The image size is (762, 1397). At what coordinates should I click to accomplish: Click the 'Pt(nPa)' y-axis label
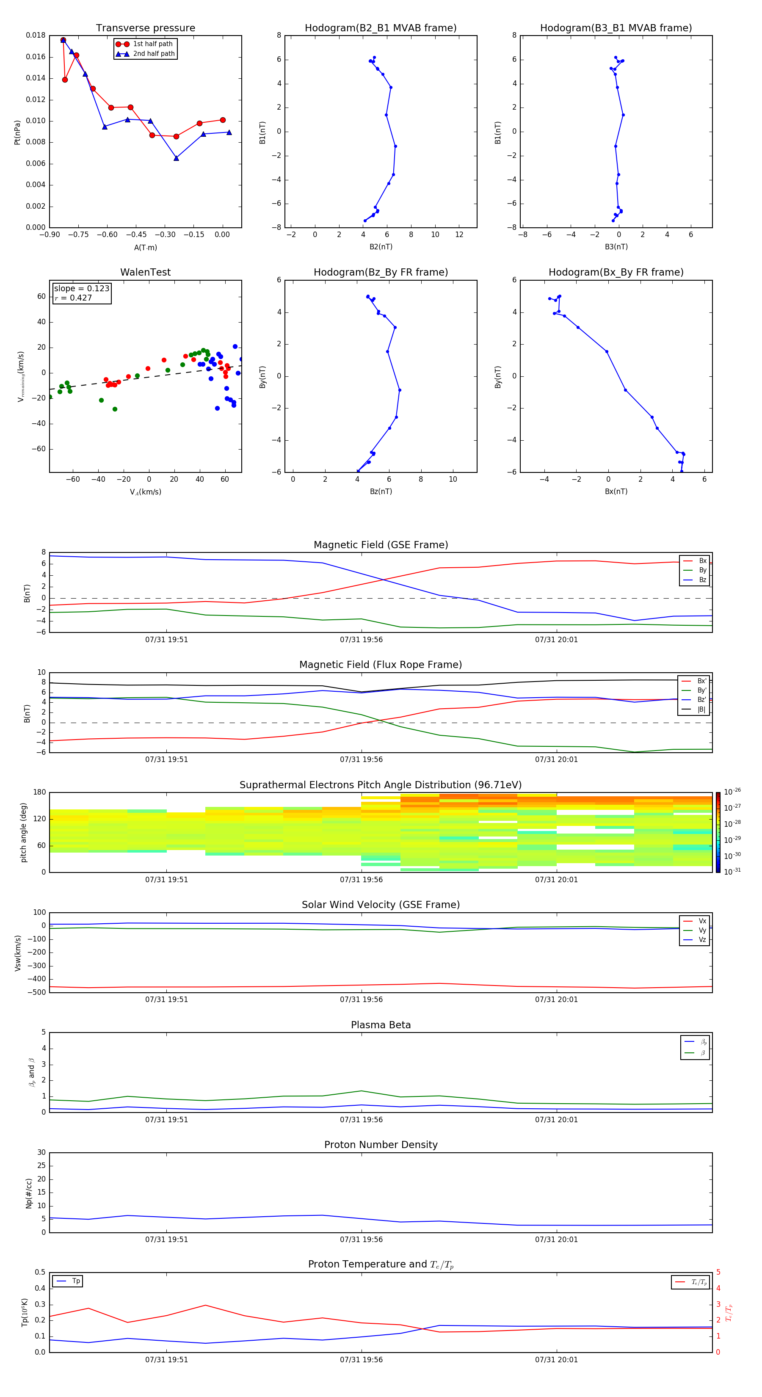click(x=17, y=133)
